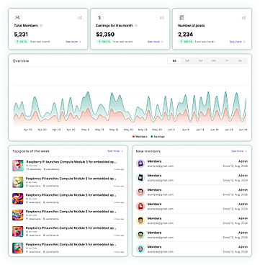Select the highlighted time range tab in Overview
260x265 pixels.
click(174, 61)
